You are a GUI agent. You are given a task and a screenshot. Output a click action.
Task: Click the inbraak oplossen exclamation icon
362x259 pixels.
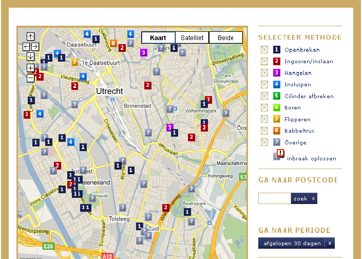(x=280, y=153)
